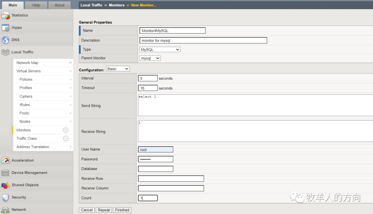The image size is (373, 214).
Task: Click the Security shield icon
Action: [5, 197]
